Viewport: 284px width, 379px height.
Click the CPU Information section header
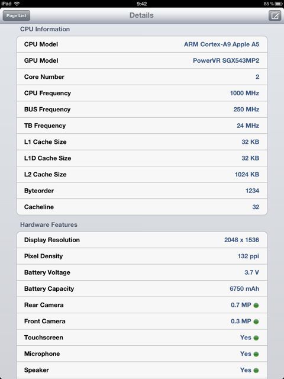(x=45, y=29)
